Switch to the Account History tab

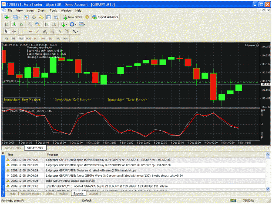pos(31,194)
